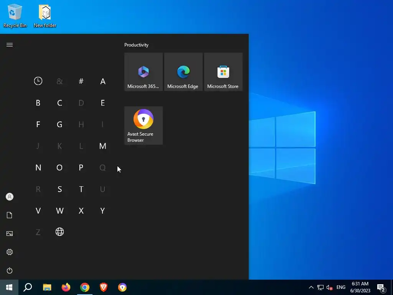Image resolution: width=393 pixels, height=295 pixels.
Task: Select the Productivity group header
Action: click(x=136, y=45)
